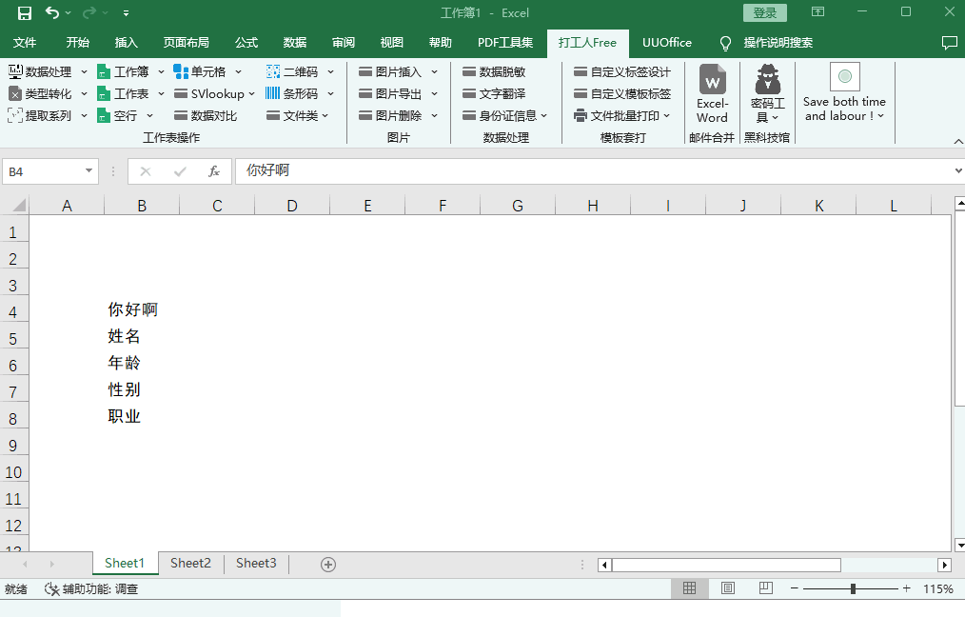Click the Save both time and labour button
The height and width of the screenshot is (617, 965).
tap(844, 92)
